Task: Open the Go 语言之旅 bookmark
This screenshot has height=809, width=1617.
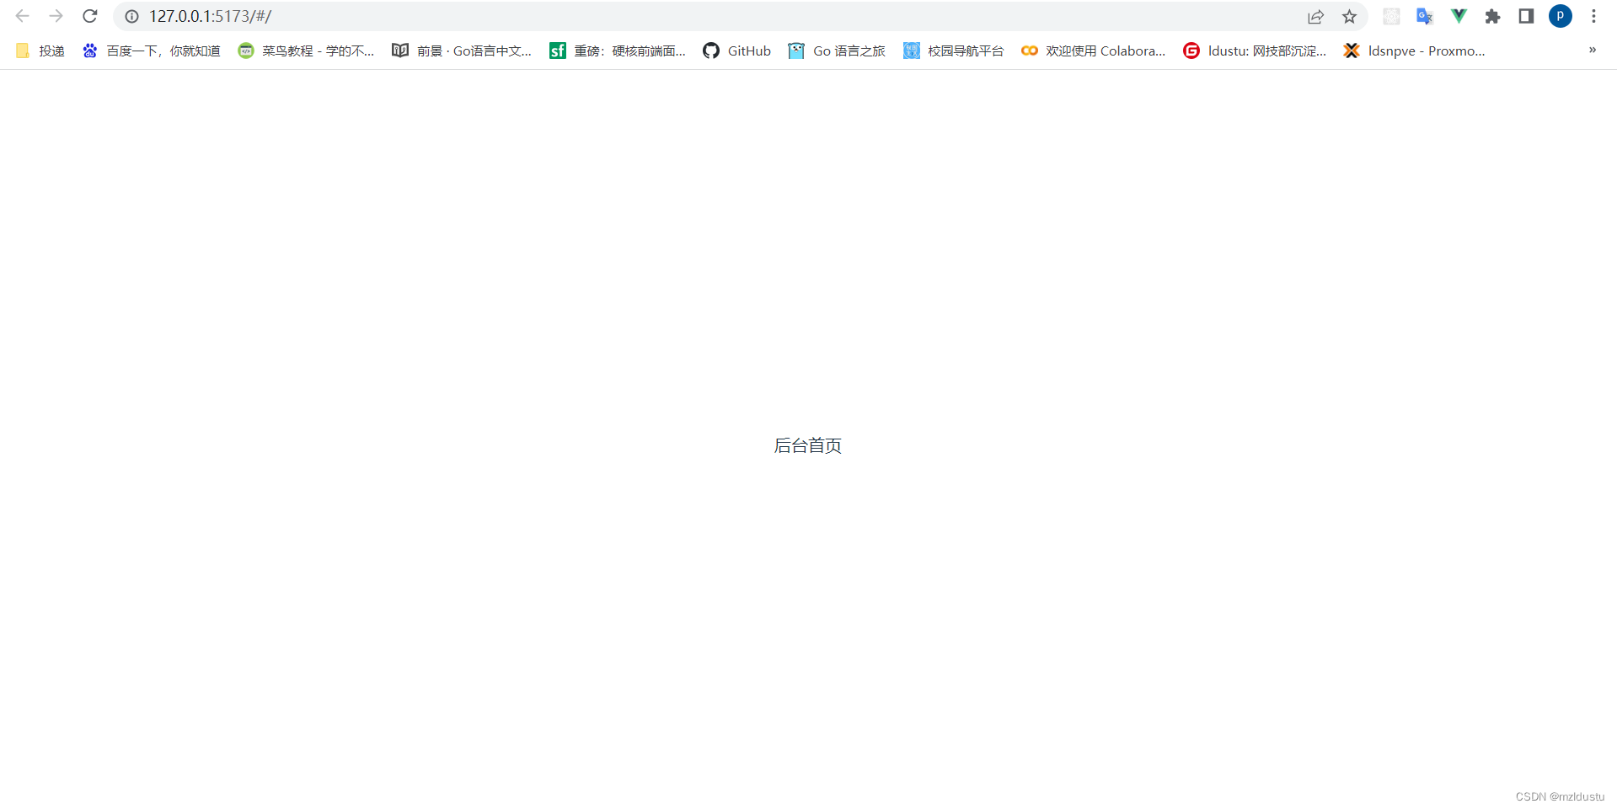Action: [837, 51]
